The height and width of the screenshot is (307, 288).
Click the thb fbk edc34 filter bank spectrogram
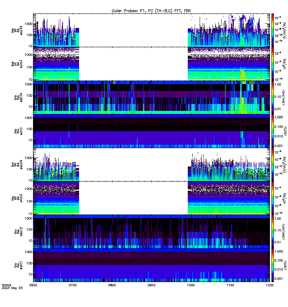click(151, 97)
